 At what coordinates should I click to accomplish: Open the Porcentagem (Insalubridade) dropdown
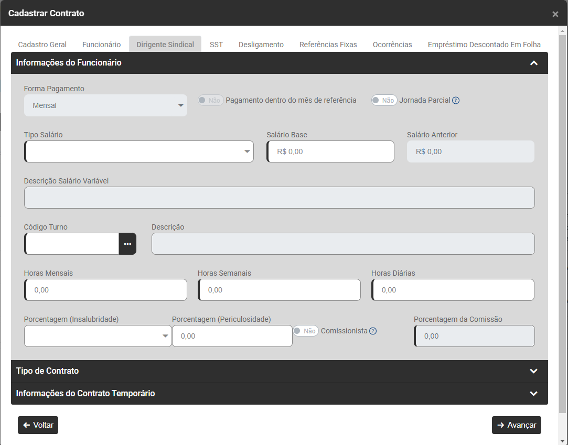(98, 336)
